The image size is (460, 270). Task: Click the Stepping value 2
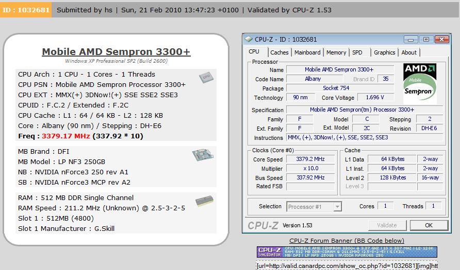(430, 119)
